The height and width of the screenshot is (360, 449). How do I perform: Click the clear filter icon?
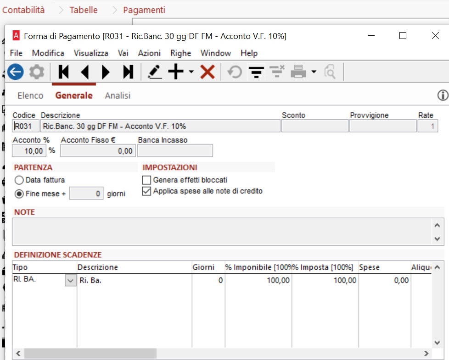click(277, 72)
